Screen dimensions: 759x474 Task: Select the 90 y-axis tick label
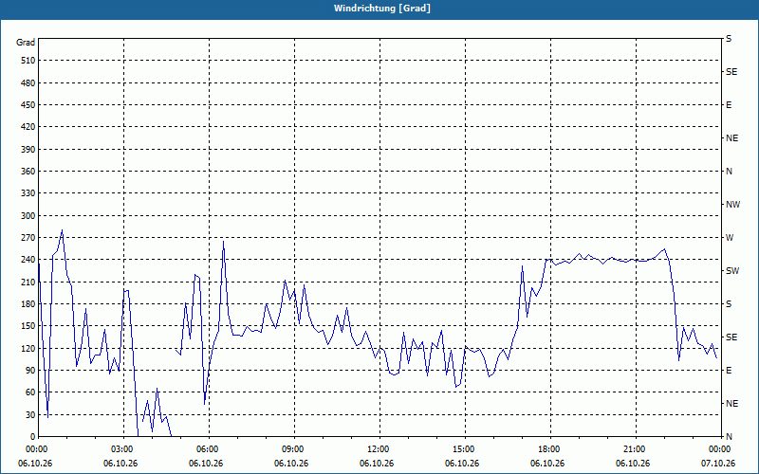click(30, 371)
